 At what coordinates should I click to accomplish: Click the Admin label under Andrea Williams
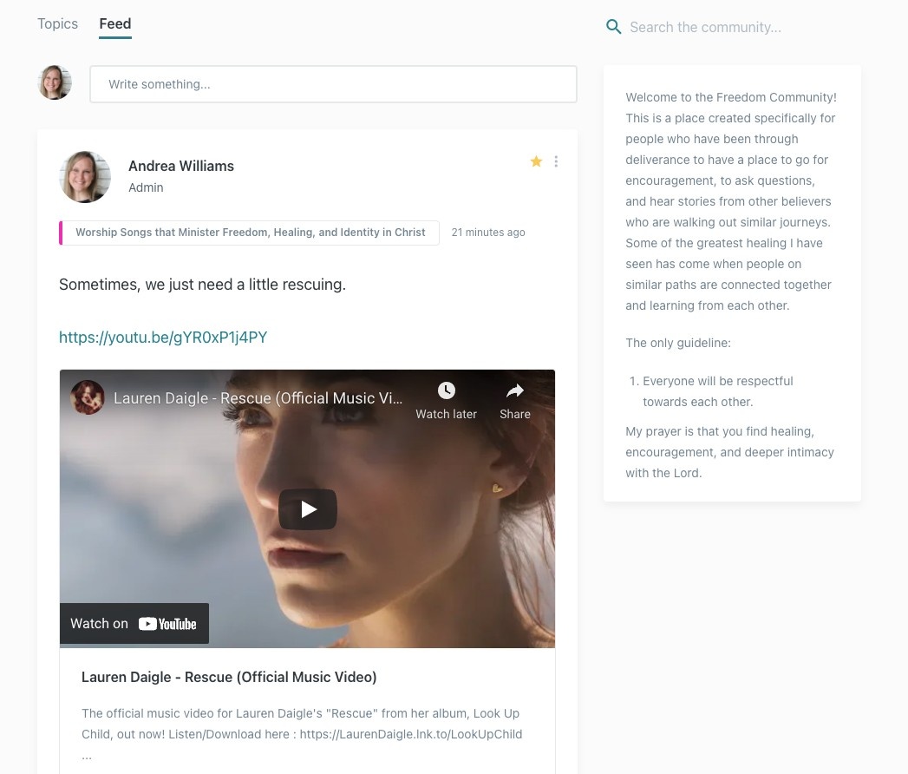pyautogui.click(x=146, y=187)
